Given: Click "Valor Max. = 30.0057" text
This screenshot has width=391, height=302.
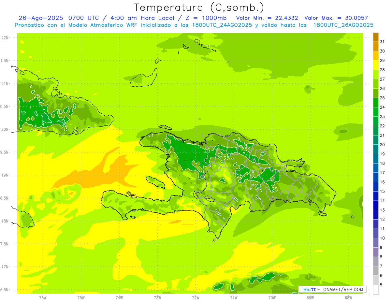Looking at the screenshot, I should [336, 18].
